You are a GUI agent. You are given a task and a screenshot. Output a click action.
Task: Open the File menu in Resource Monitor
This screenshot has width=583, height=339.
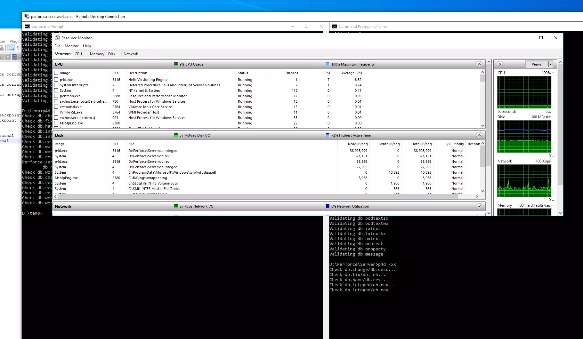[x=57, y=46]
